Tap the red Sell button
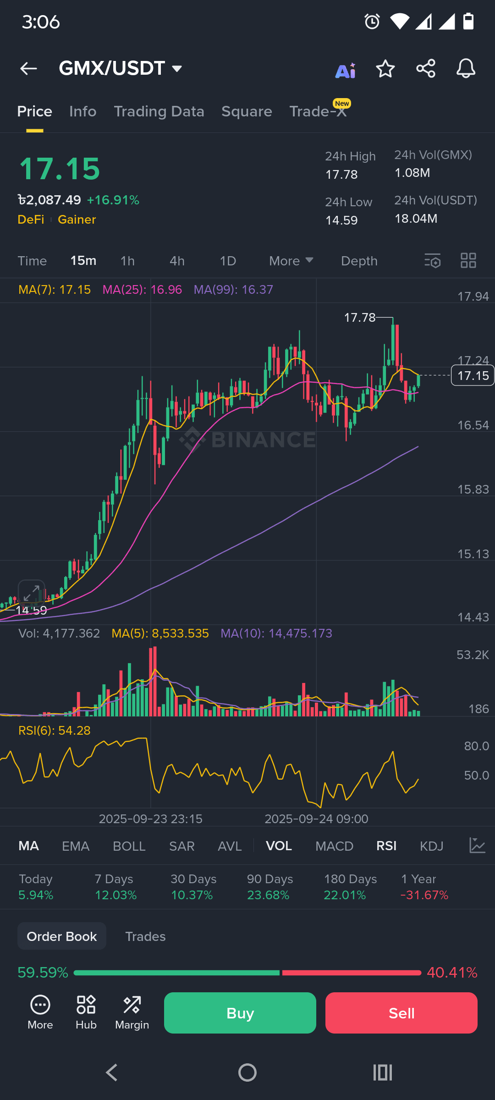This screenshot has height=1100, width=495. point(401,1013)
